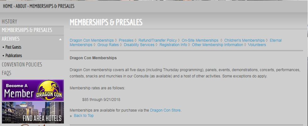Click the Become A Member banner
This screenshot has width=308, height=126.
click(33, 90)
